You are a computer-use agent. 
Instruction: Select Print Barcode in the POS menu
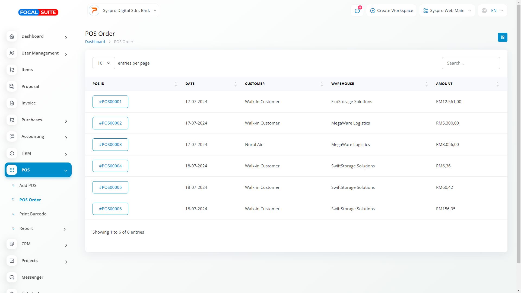[x=33, y=214]
